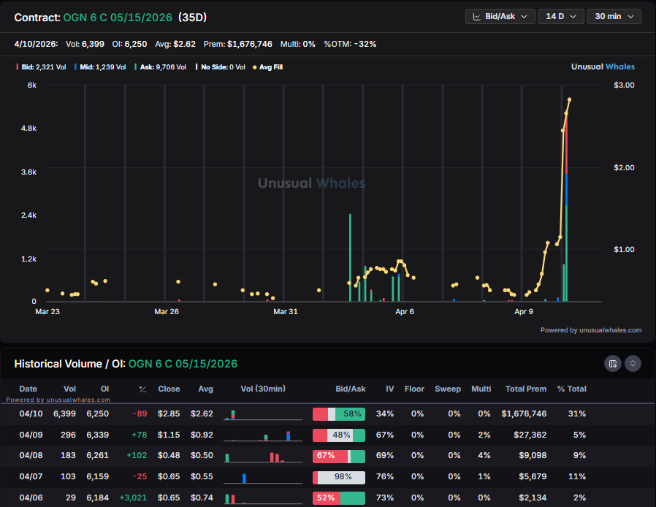Open column settings in the Historical Volume table
The image size is (656, 507).
point(613,363)
